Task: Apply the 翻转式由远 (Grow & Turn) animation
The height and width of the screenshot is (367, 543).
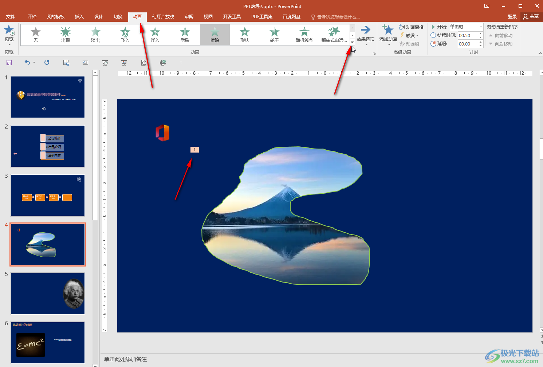Action: [x=334, y=35]
